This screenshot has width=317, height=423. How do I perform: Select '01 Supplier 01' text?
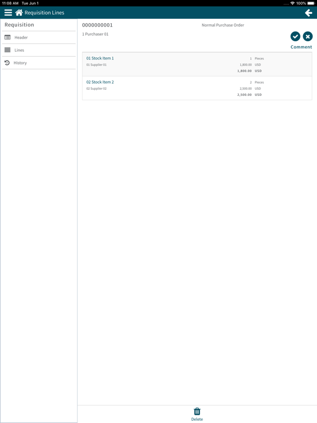[x=96, y=65]
